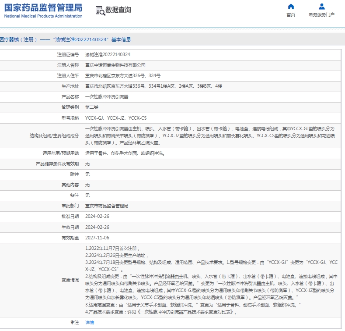This screenshot has height=331, width=345.
Task: Click the 审批部门 label
Action: 70,206
